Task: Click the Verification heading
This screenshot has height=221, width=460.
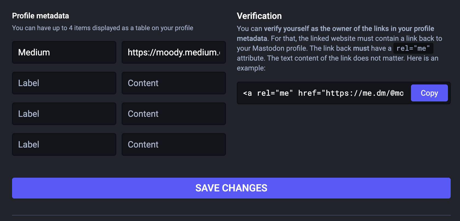Action: [259, 16]
